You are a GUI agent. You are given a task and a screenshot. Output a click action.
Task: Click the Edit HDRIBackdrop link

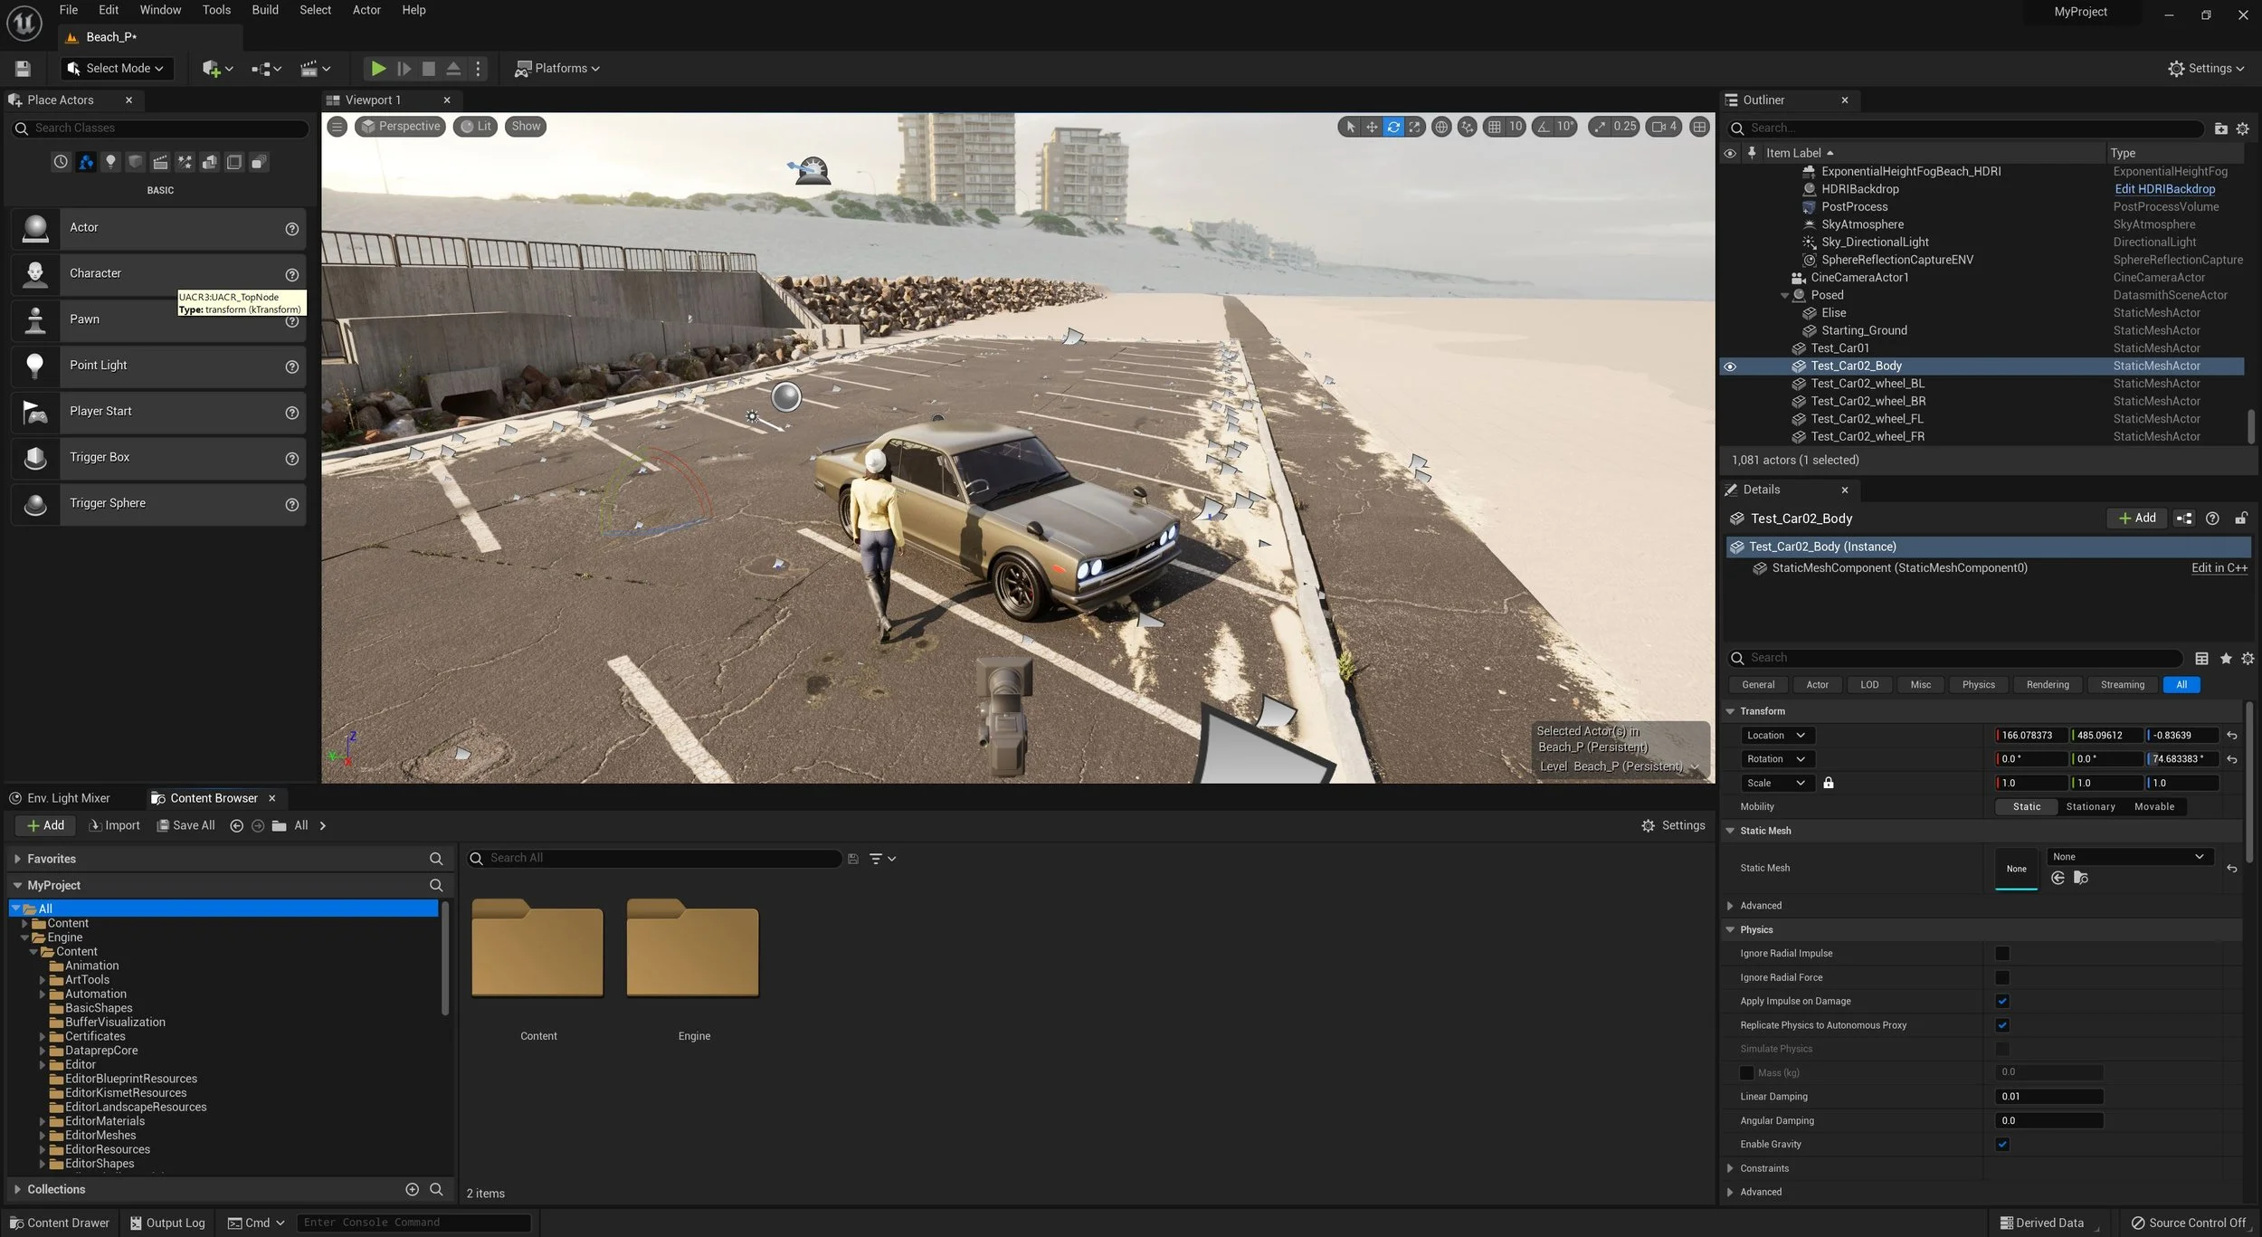tap(2164, 189)
